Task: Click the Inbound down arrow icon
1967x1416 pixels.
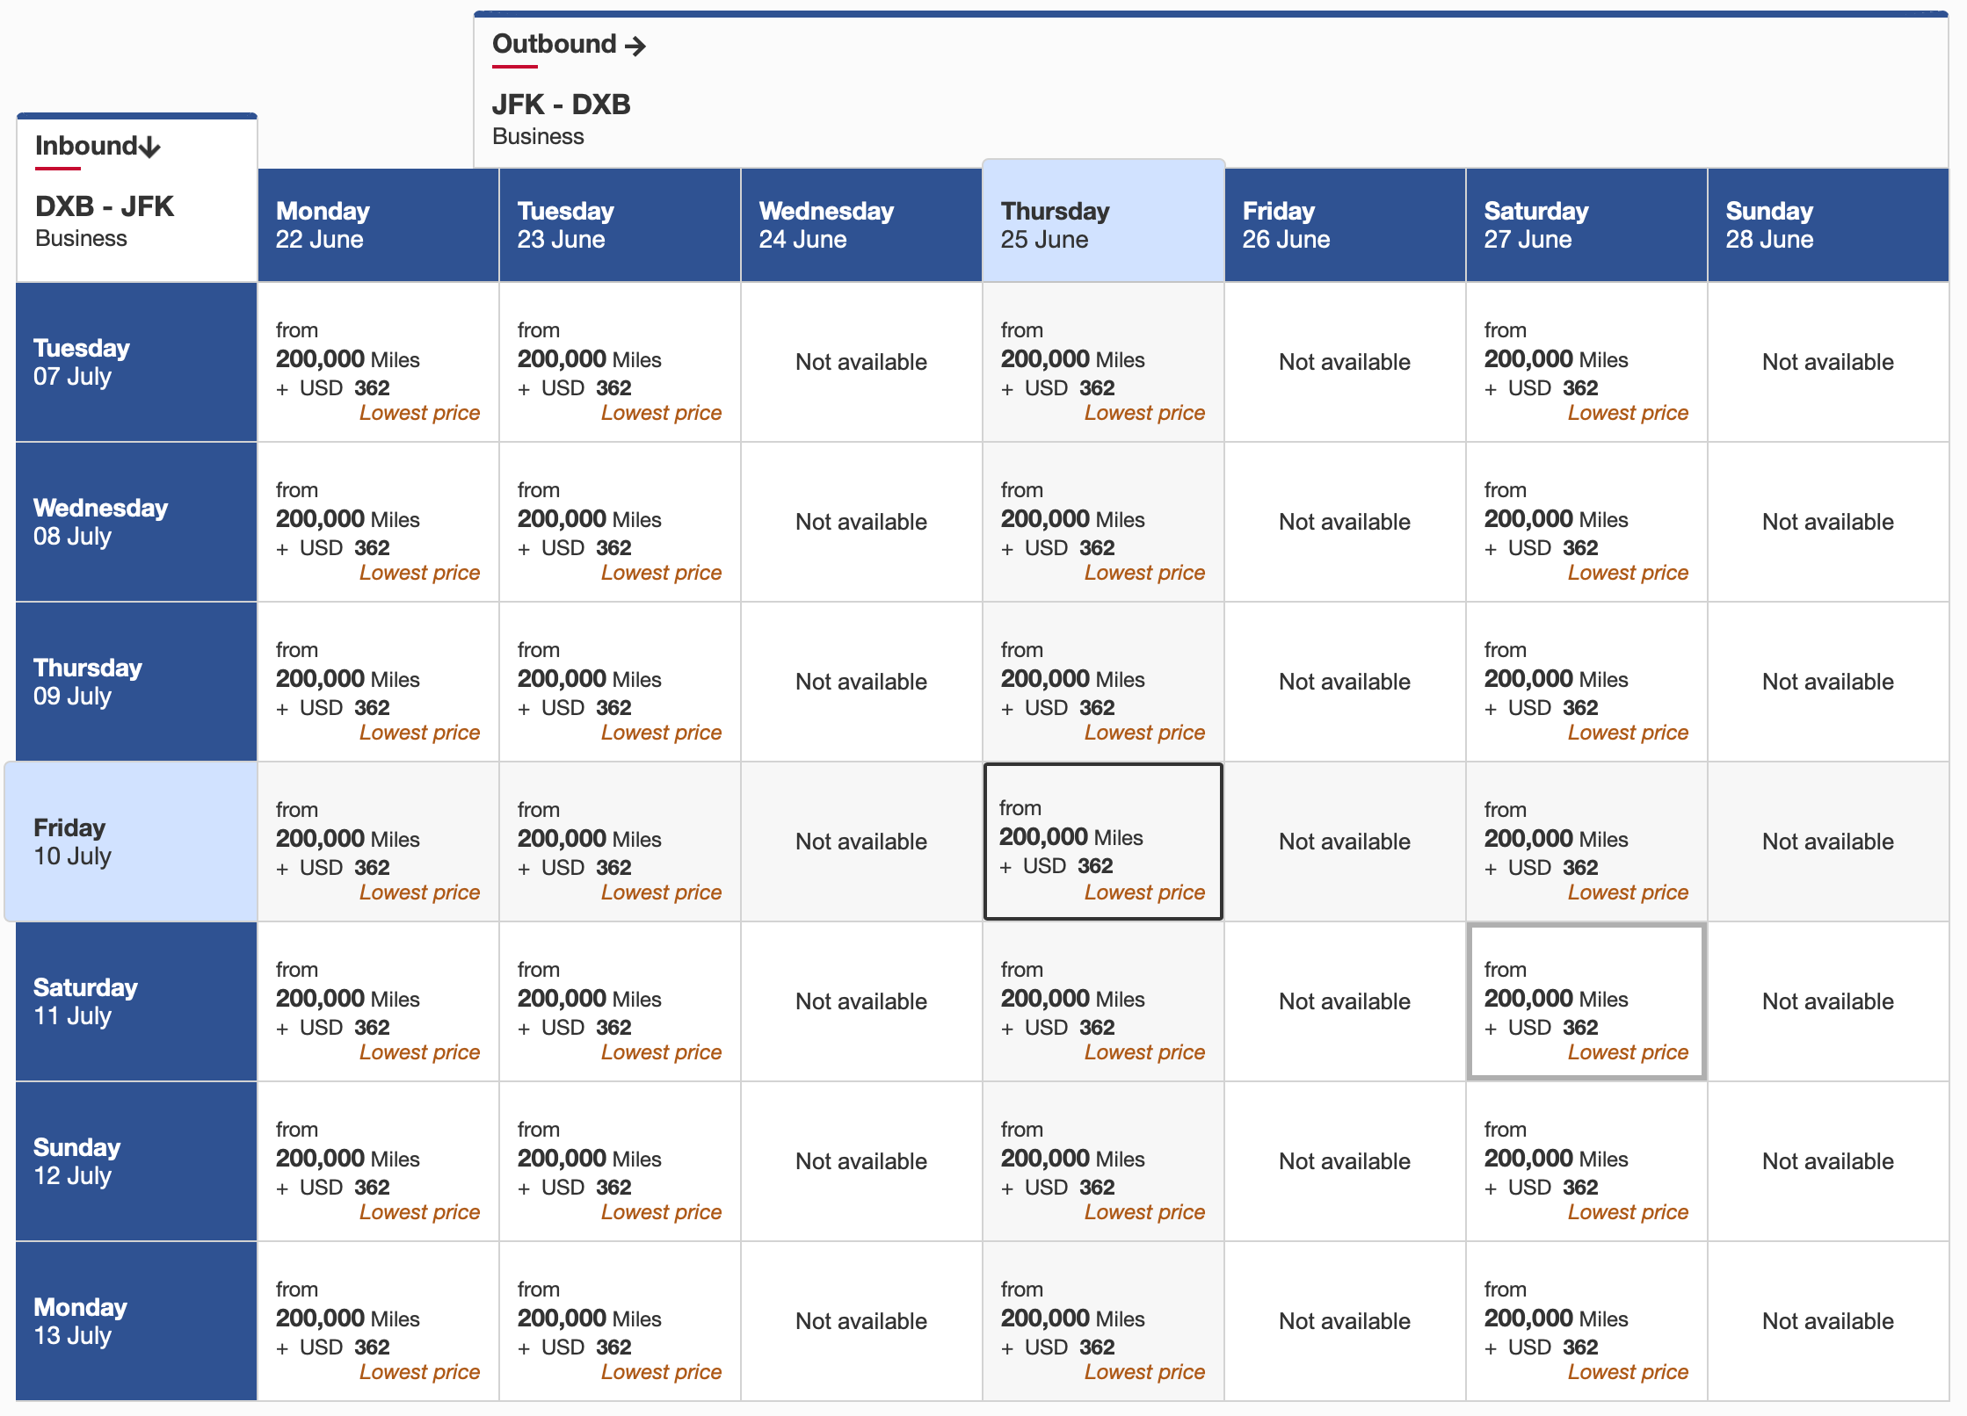Action: [150, 147]
